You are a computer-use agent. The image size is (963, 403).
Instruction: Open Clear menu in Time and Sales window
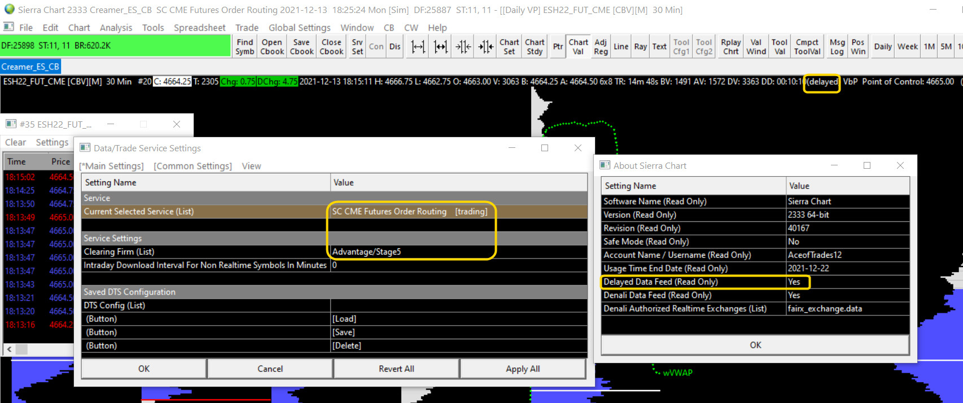tap(15, 142)
